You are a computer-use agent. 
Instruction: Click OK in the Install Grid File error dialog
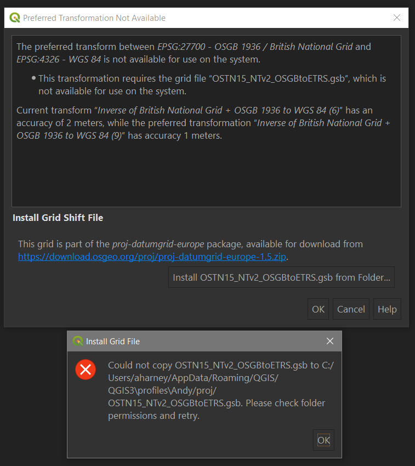(x=323, y=440)
